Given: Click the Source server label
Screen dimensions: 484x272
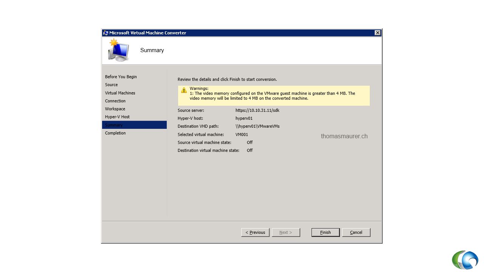Looking at the screenshot, I should pyautogui.click(x=191, y=110).
